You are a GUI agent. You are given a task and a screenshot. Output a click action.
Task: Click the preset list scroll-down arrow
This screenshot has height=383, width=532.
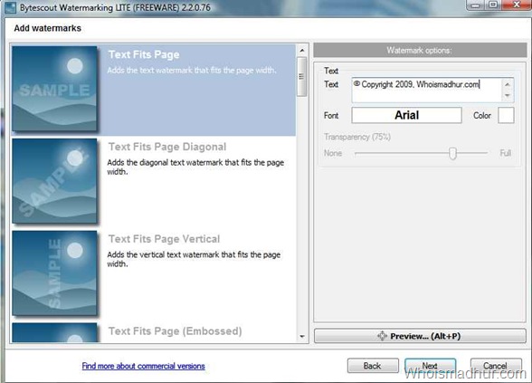[x=302, y=337]
